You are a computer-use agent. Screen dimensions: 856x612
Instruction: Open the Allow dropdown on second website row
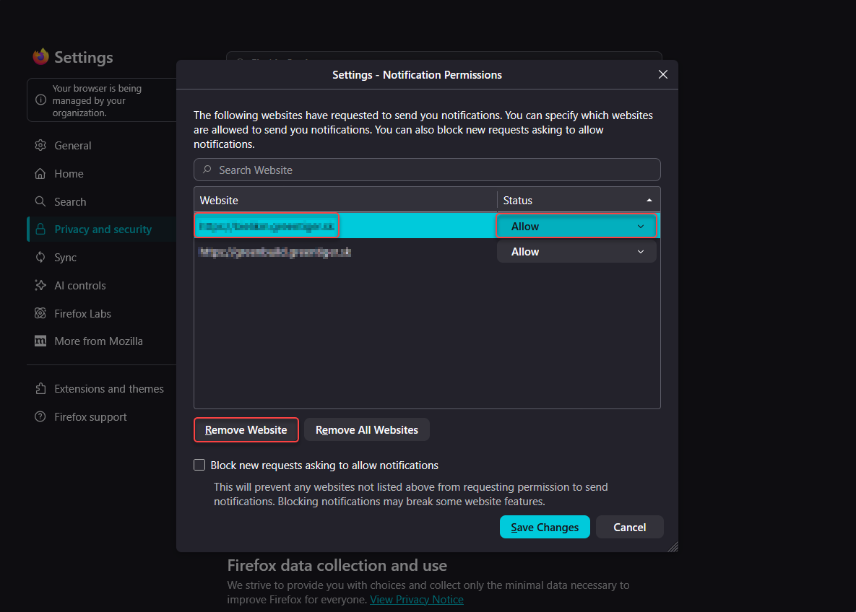[576, 251]
